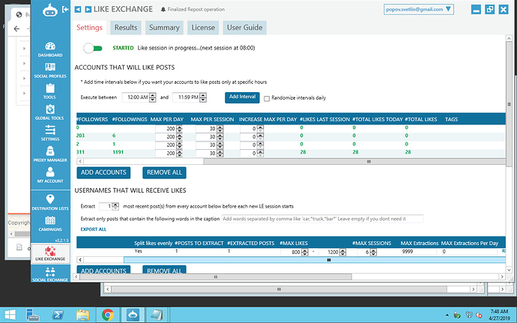Show hidden system tray icons
The image size is (517, 323).
447,315
